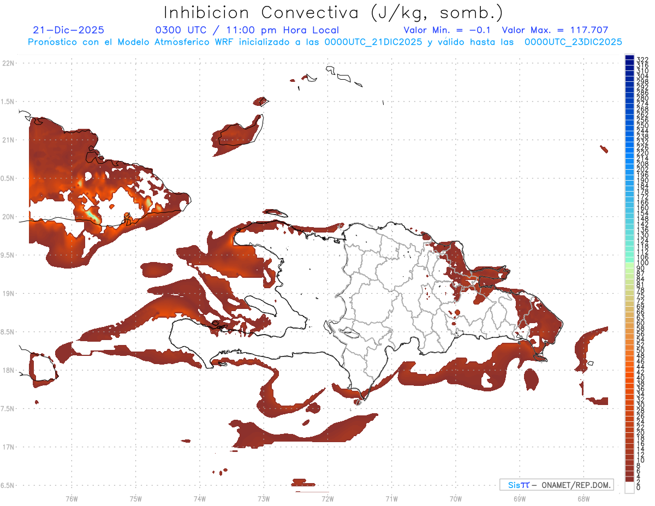Click the white swatch labeled 0 on colorbar
The image size is (655, 506).
629,489
